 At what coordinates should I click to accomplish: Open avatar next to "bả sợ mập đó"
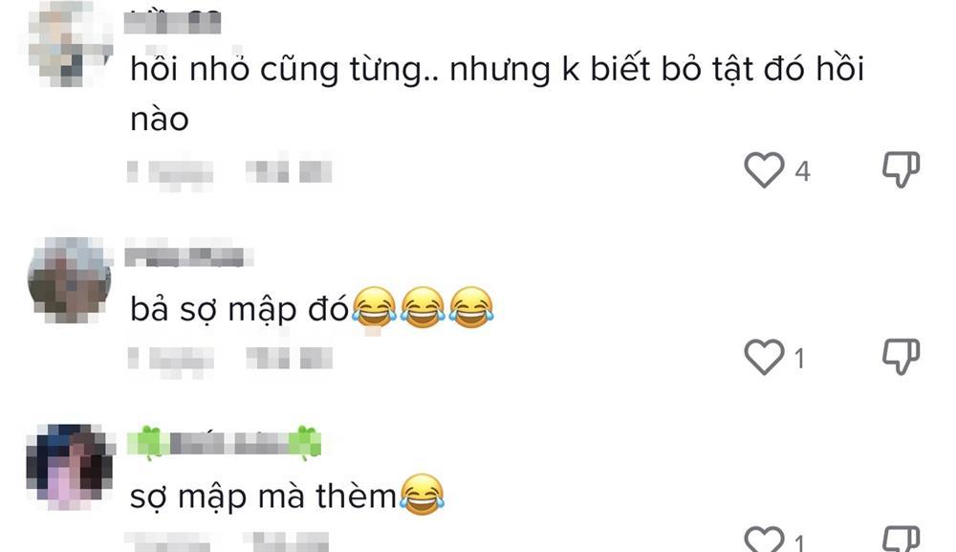click(70, 280)
